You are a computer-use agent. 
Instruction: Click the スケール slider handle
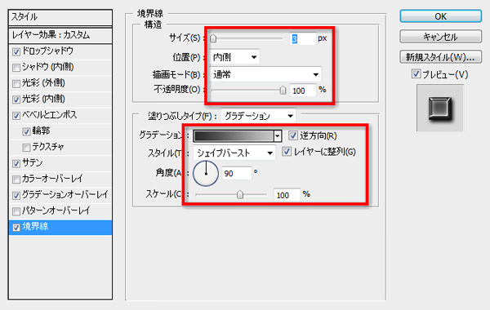click(239, 195)
